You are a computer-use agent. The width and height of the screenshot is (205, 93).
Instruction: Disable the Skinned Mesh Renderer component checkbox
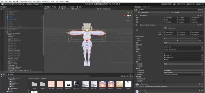[x=139, y=25]
